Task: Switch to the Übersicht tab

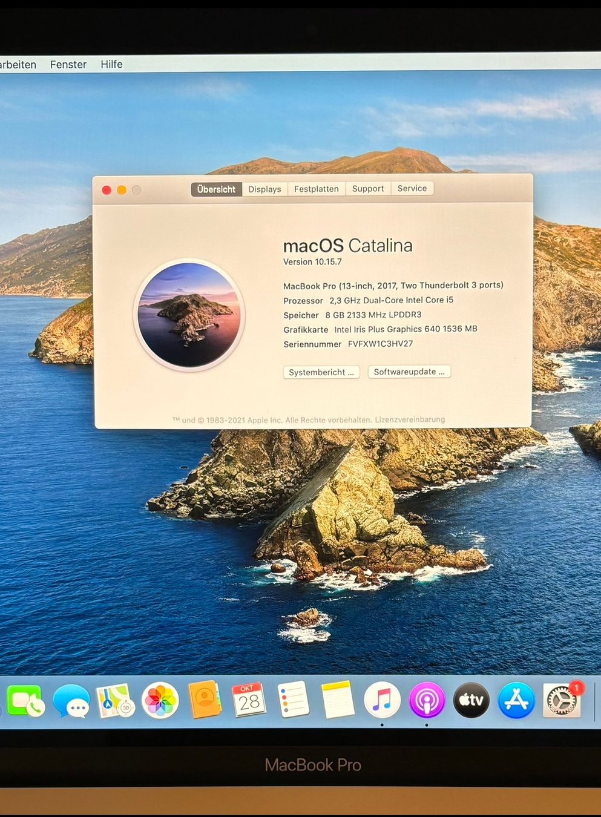Action: point(216,189)
